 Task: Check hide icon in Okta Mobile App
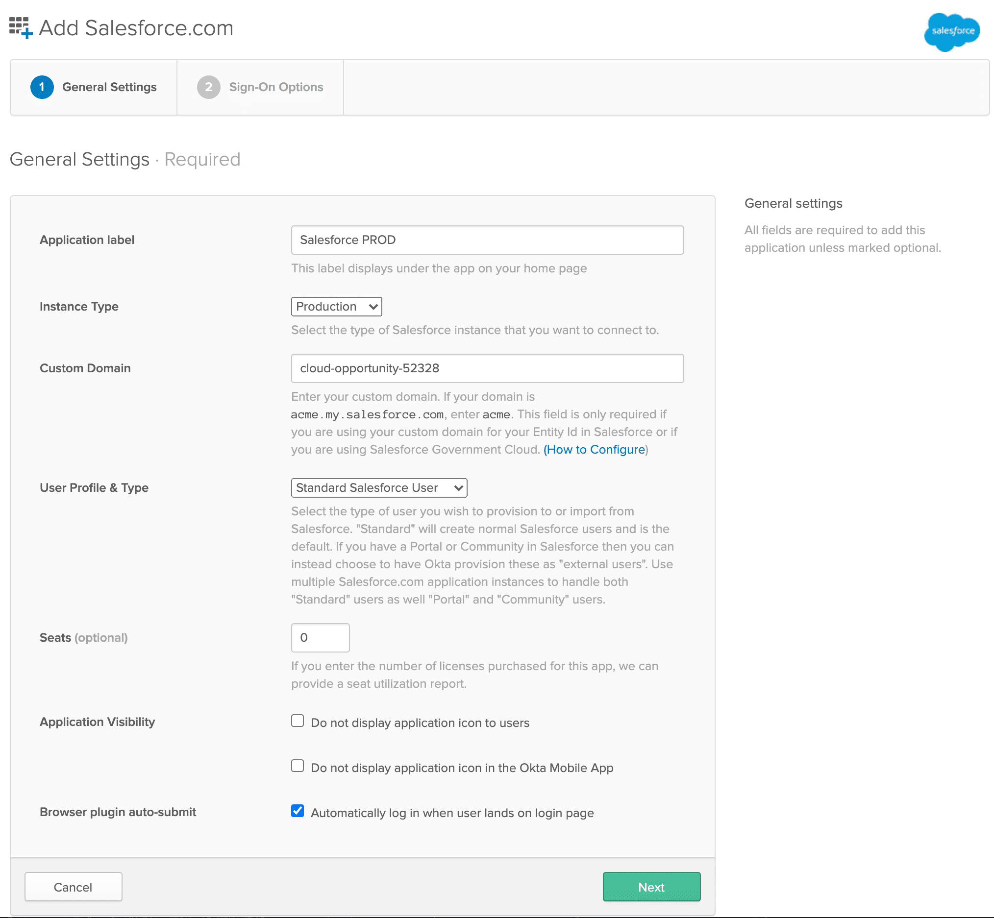click(297, 766)
